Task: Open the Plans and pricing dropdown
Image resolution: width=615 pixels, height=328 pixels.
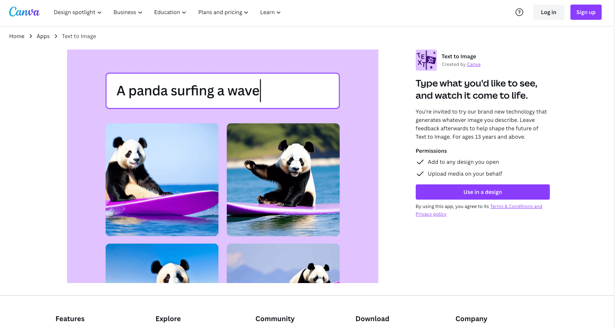Action: pyautogui.click(x=223, y=12)
